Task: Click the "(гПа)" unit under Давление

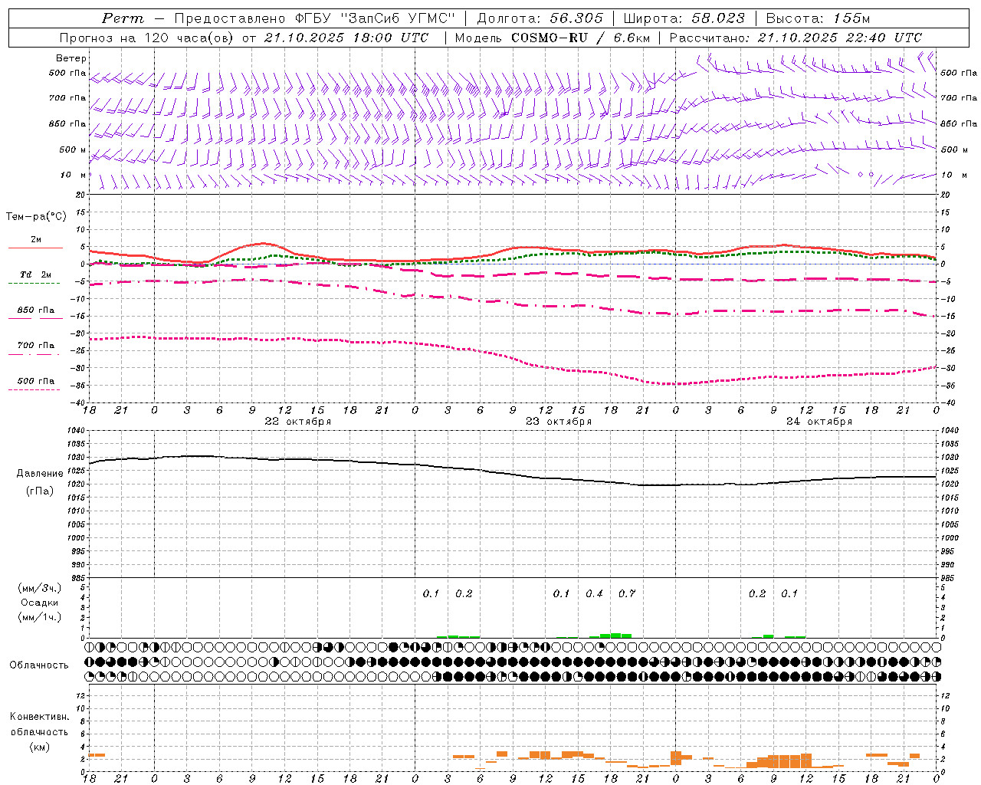Action: (40, 491)
